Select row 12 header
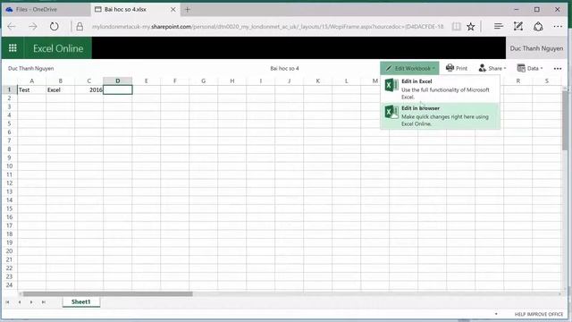 [x=9, y=182]
